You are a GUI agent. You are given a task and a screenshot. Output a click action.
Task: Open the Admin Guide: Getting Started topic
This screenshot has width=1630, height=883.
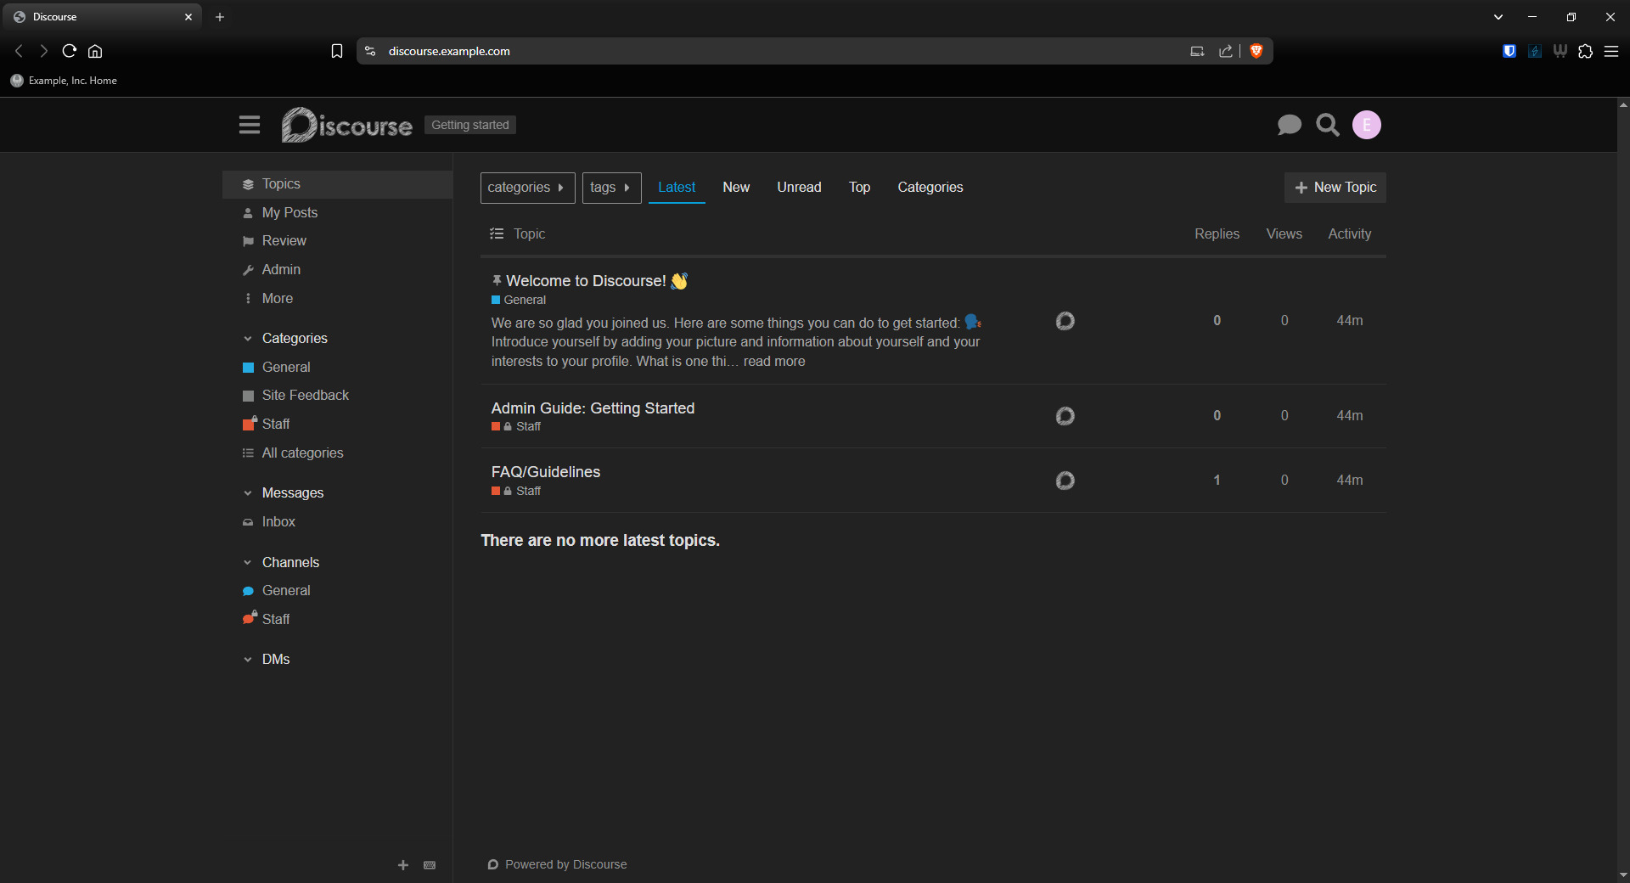point(593,408)
